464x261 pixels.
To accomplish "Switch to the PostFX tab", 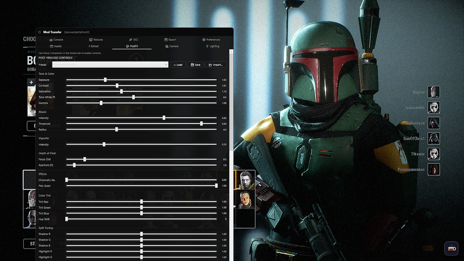I will pos(133,46).
